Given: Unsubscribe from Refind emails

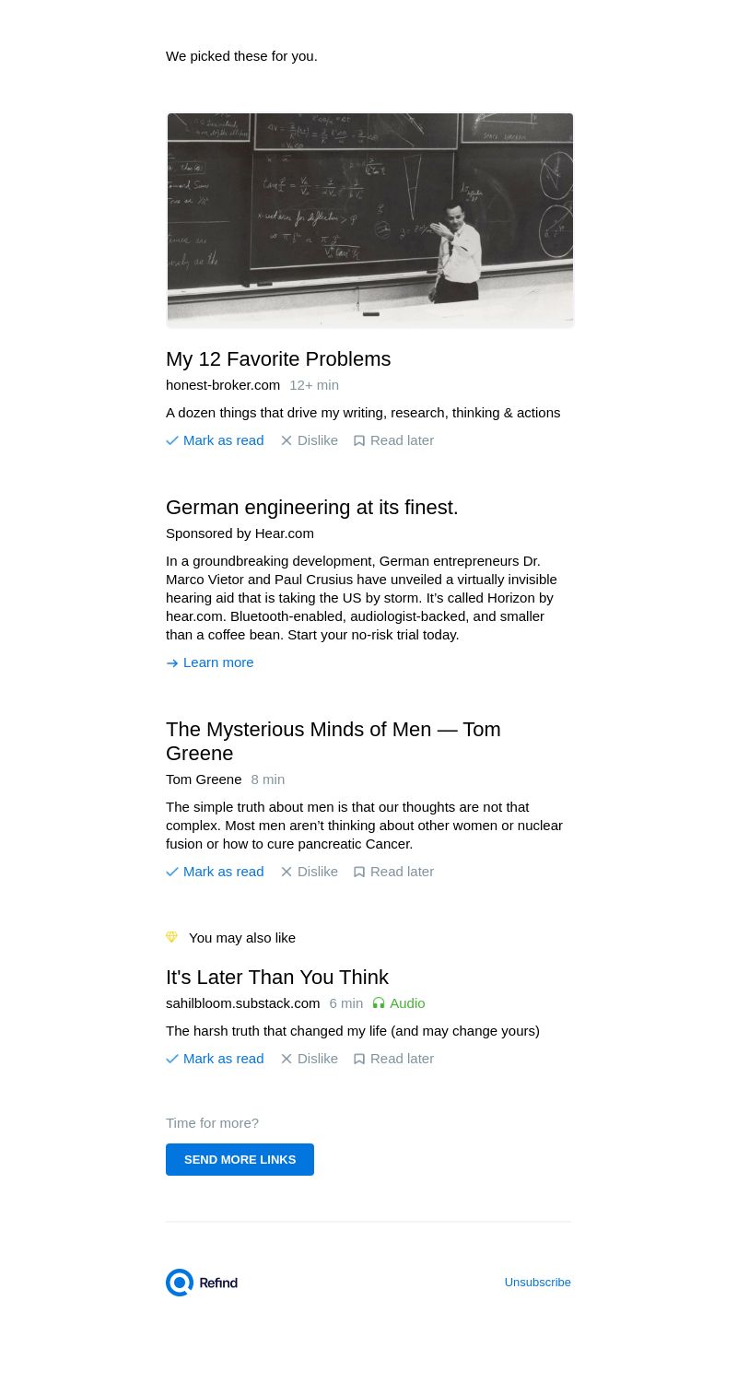Looking at the screenshot, I should (x=537, y=1283).
